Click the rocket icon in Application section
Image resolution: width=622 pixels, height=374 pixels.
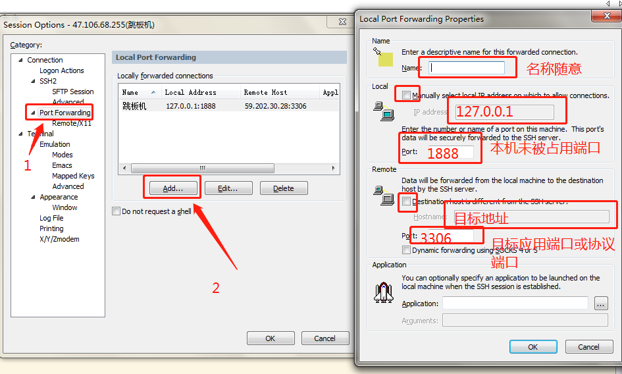[384, 292]
